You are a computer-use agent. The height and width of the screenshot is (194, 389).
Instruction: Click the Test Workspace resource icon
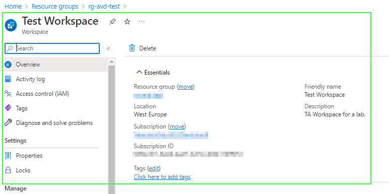[x=11, y=25]
